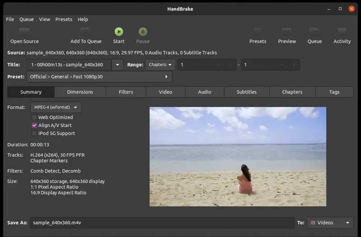The height and width of the screenshot is (237, 361).
Task: Enable iPod 5G Support checkbox
Action: pos(34,133)
